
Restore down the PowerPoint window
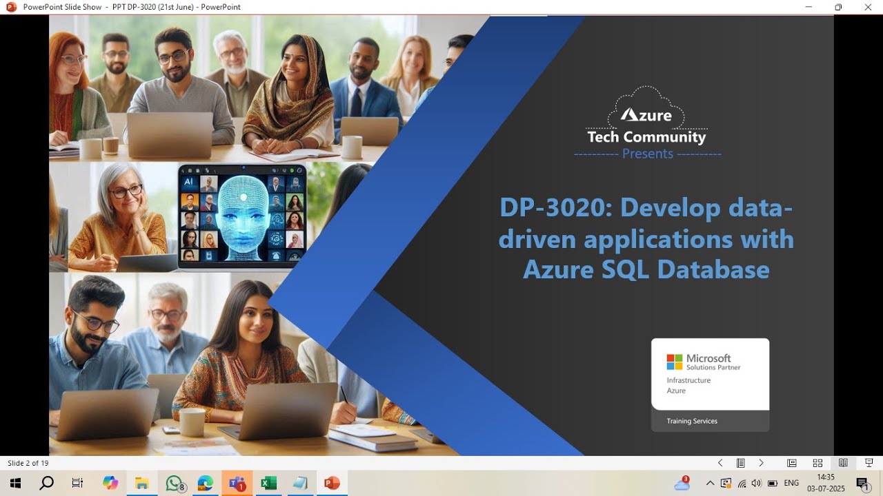pyautogui.click(x=838, y=7)
